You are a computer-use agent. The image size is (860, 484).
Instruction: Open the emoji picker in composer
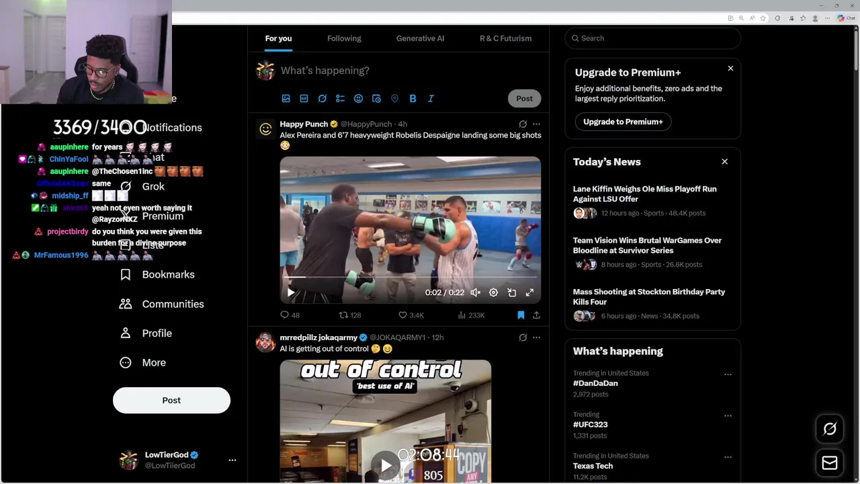pos(358,98)
